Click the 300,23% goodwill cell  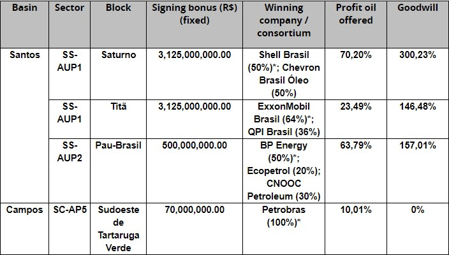[416, 55]
